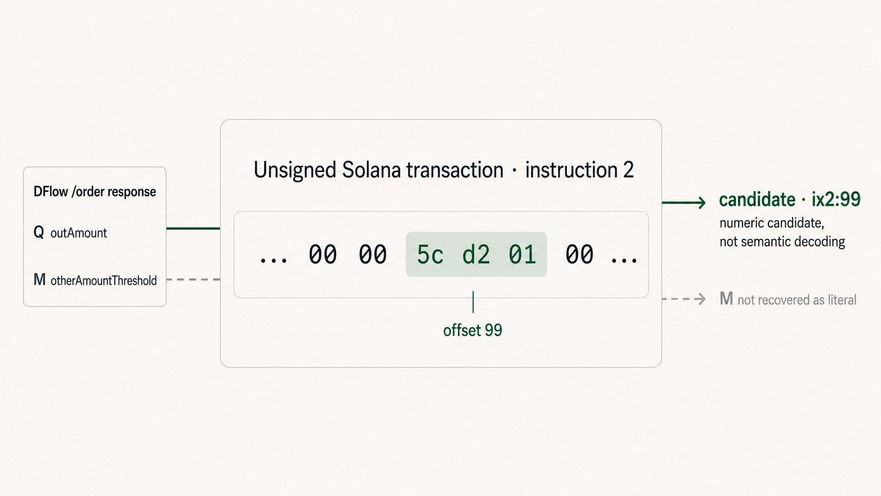The width and height of the screenshot is (881, 496).
Task: Click the highlighted 5c byte
Action: 430,255
